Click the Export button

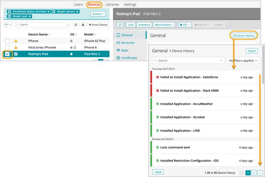point(252,51)
